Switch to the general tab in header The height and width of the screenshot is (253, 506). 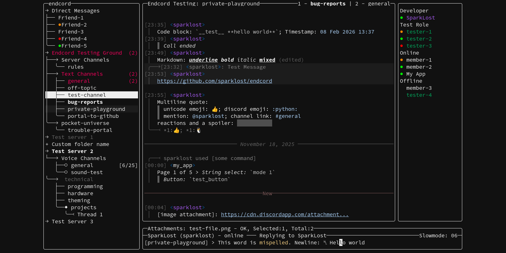(379, 4)
